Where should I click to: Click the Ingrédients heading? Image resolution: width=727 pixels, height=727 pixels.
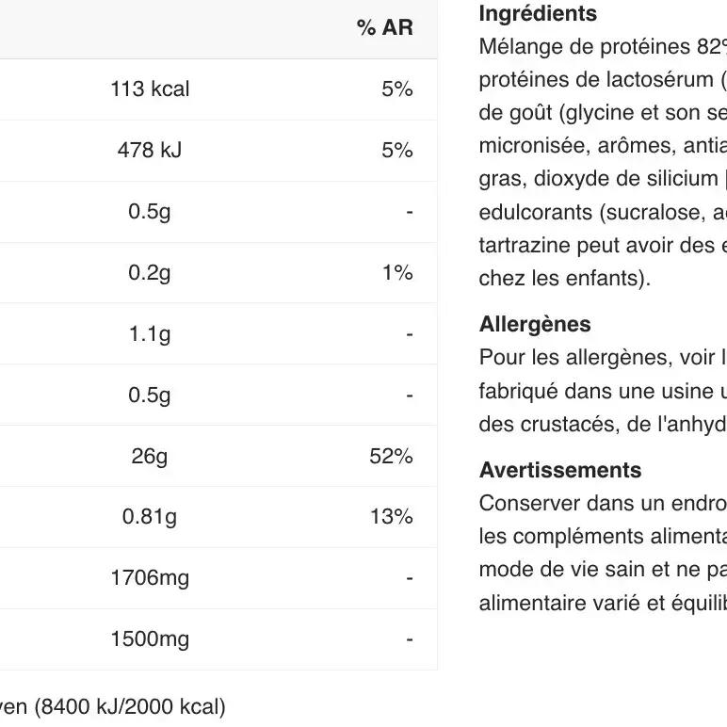538,14
